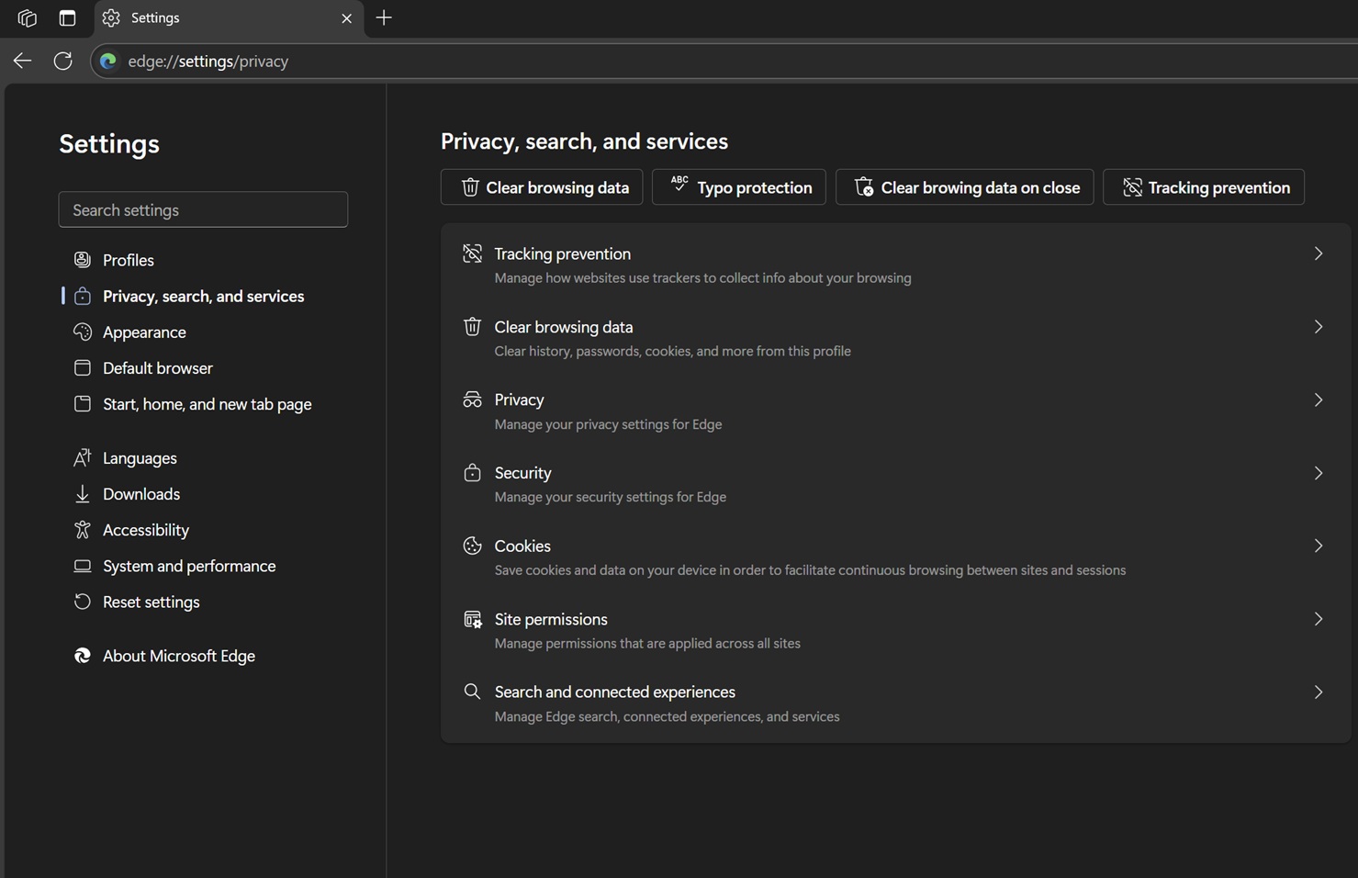The image size is (1358, 878).
Task: Click the Tracking prevention shield icon
Action: point(472,253)
